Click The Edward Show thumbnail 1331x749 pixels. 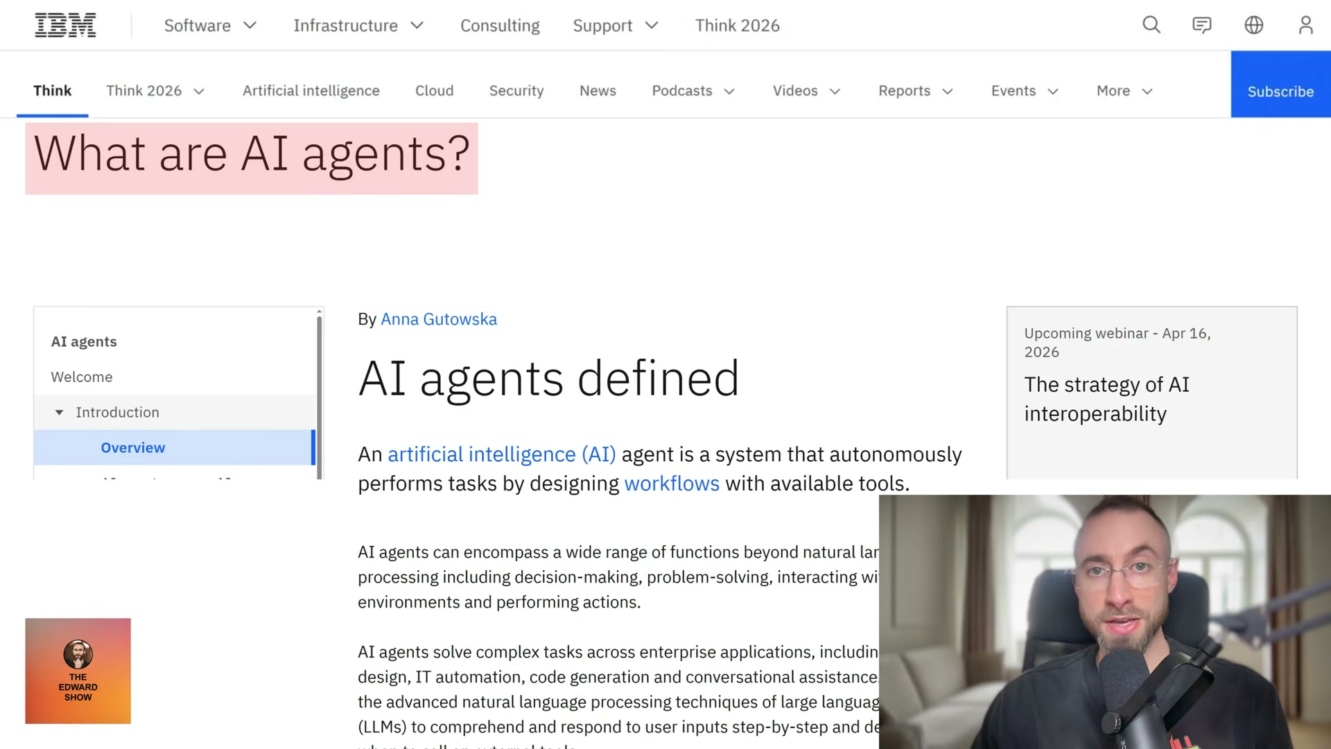78,671
